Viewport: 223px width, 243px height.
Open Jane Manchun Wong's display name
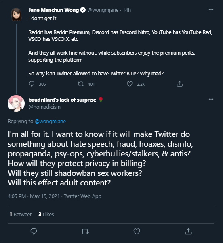pos(54,10)
